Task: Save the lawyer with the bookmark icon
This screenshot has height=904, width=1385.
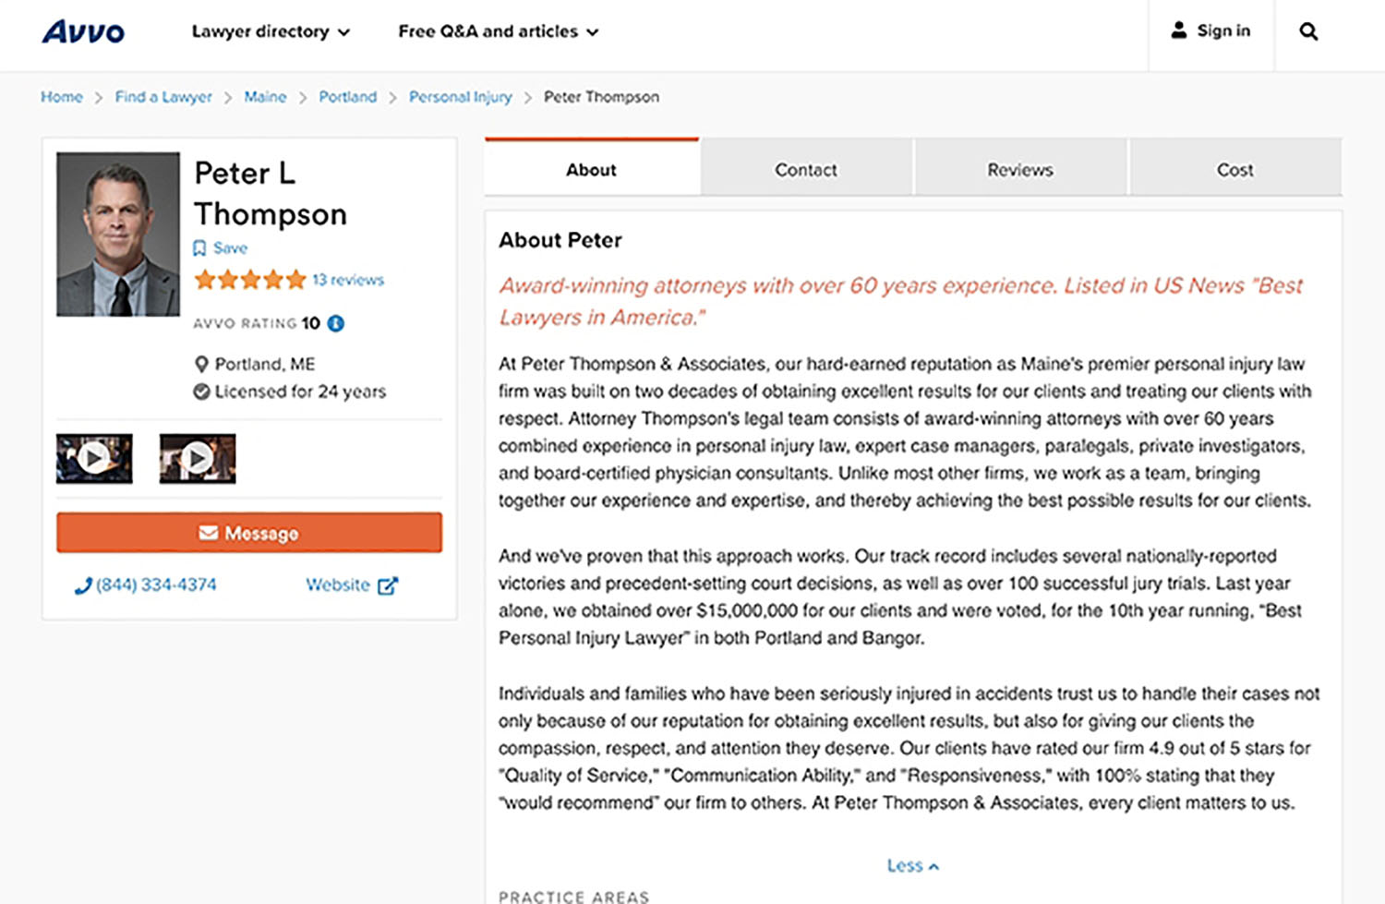Action: pyautogui.click(x=199, y=248)
